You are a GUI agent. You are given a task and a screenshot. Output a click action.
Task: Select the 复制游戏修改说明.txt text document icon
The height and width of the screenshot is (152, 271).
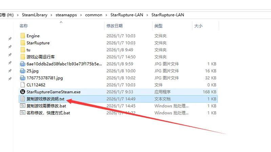click(23, 99)
